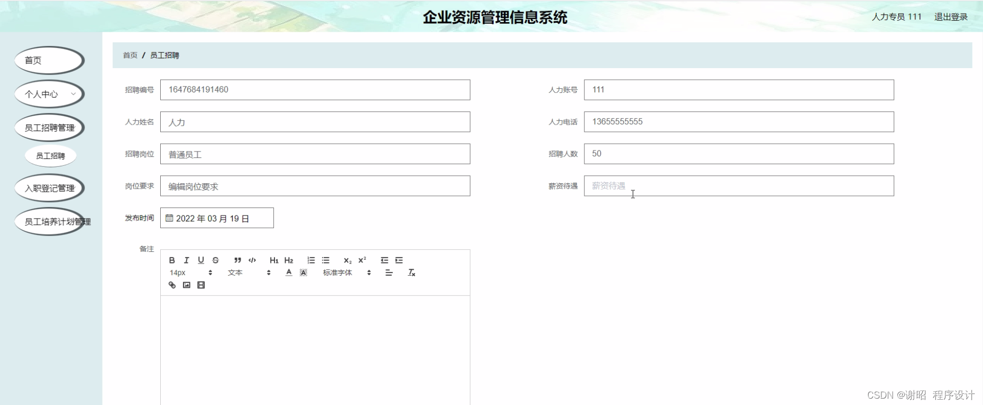Apply Heading 2 style

[x=289, y=260]
